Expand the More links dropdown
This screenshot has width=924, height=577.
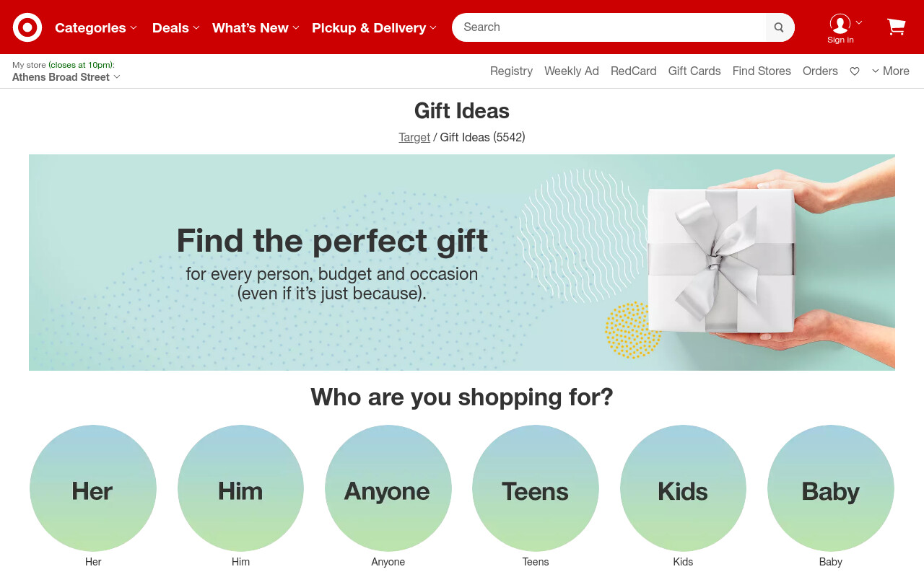point(891,71)
